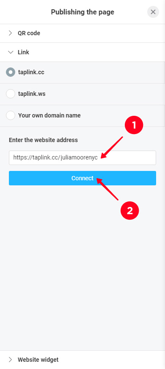The height and width of the screenshot is (369, 165).
Task: Click the Enter the website address label
Action: point(43,140)
